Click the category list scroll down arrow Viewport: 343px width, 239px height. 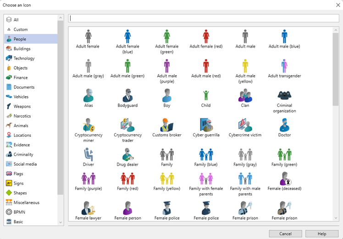[61, 222]
